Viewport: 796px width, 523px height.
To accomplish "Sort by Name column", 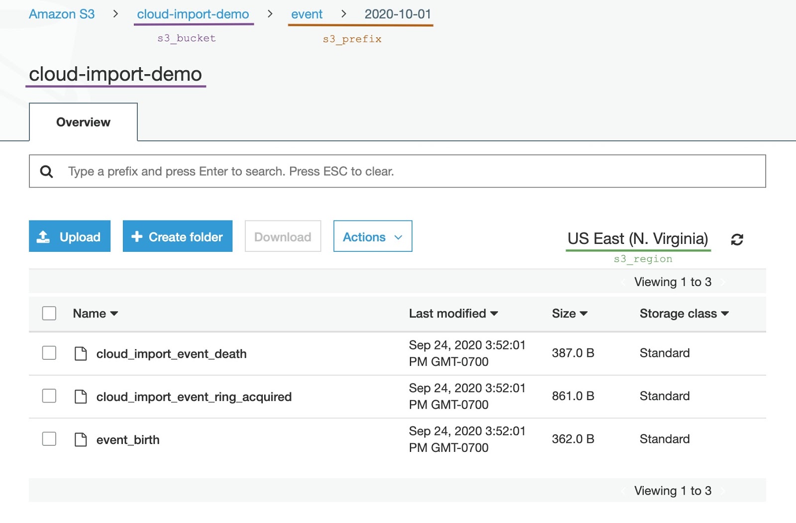I will coord(96,314).
